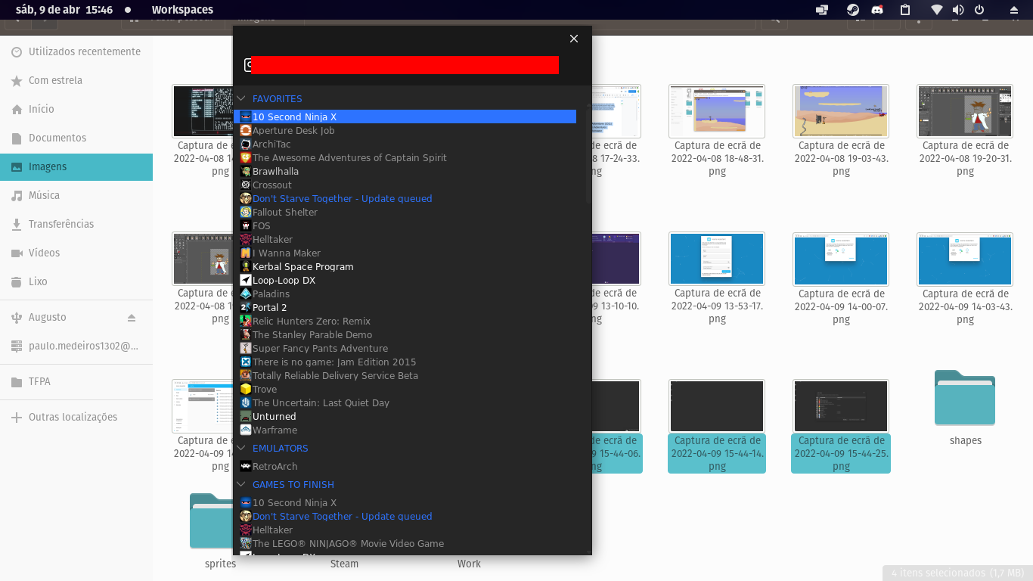Select screenshot 2022-04-09 15-44-25.png thumbnail

(x=841, y=406)
